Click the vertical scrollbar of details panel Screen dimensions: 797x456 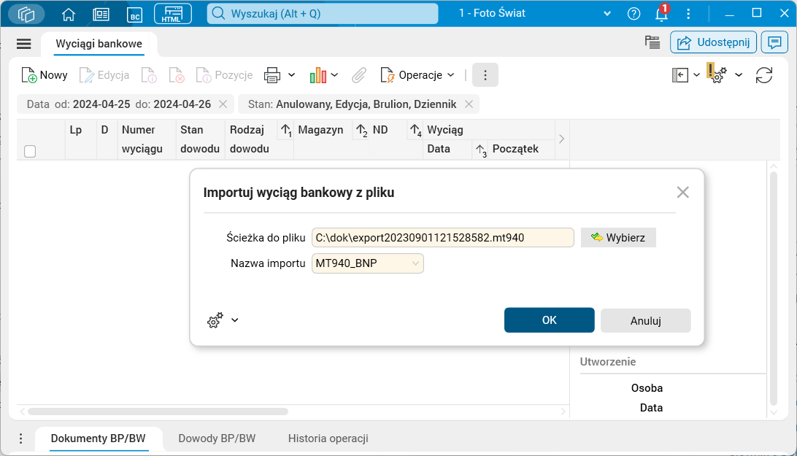[774, 289]
